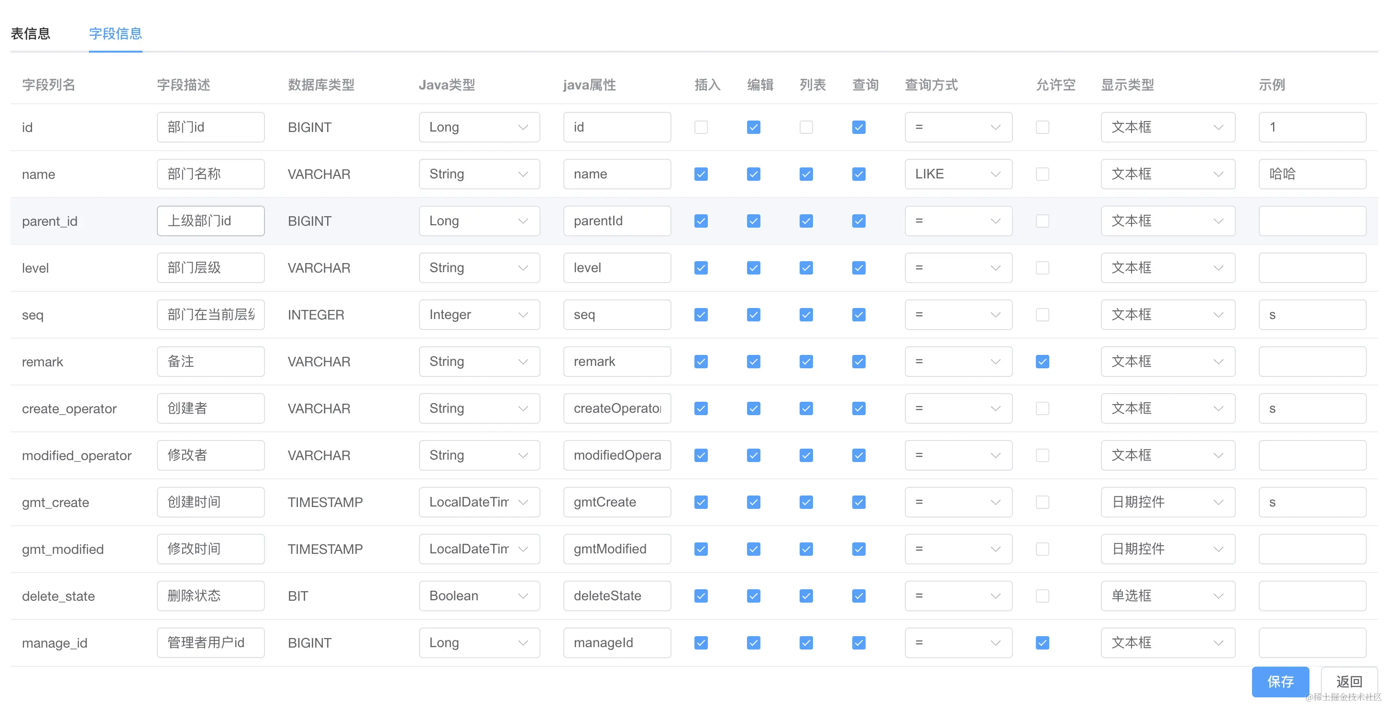Click the 保存 button
The width and height of the screenshot is (1385, 705).
pyautogui.click(x=1280, y=682)
